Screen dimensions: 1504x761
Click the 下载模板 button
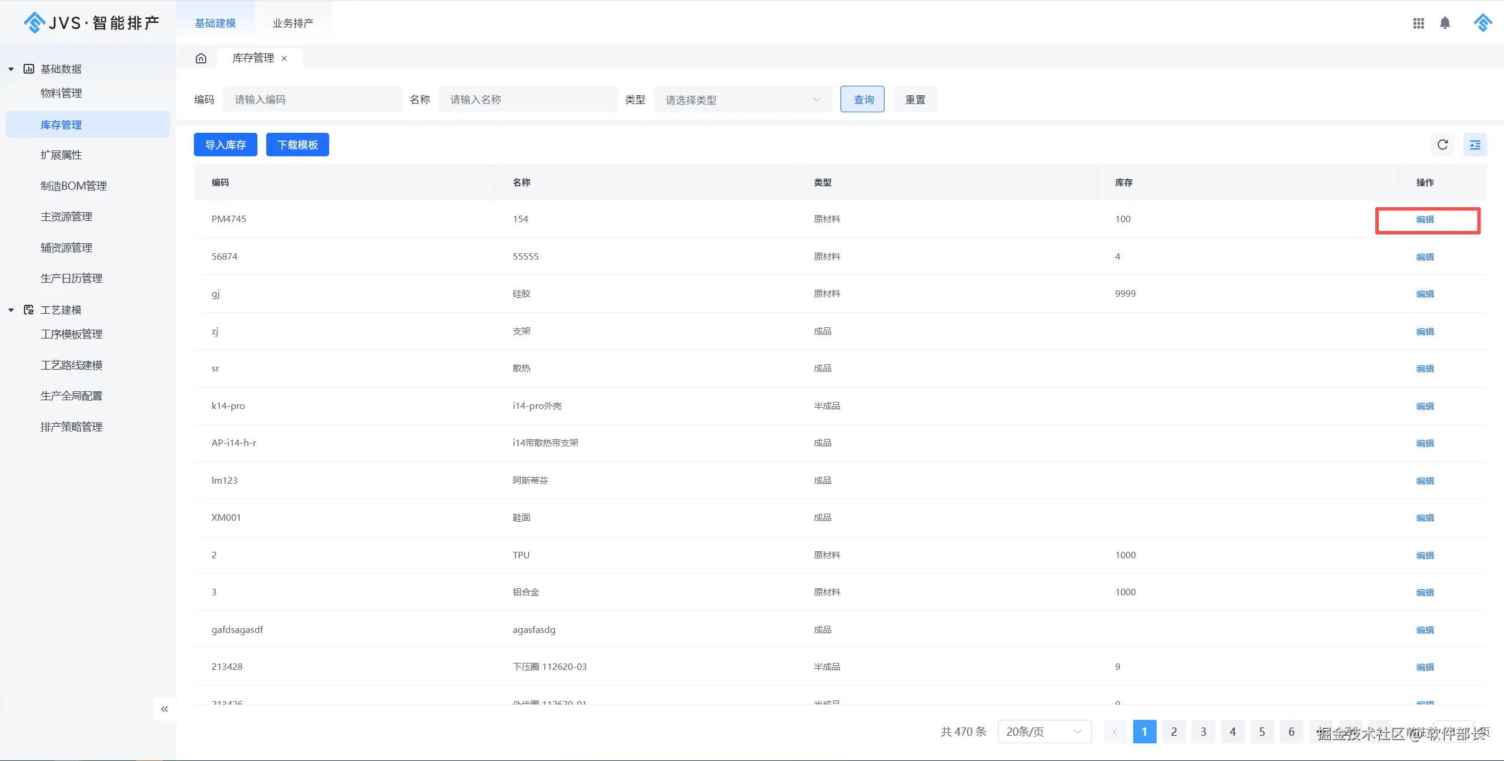[x=297, y=145]
